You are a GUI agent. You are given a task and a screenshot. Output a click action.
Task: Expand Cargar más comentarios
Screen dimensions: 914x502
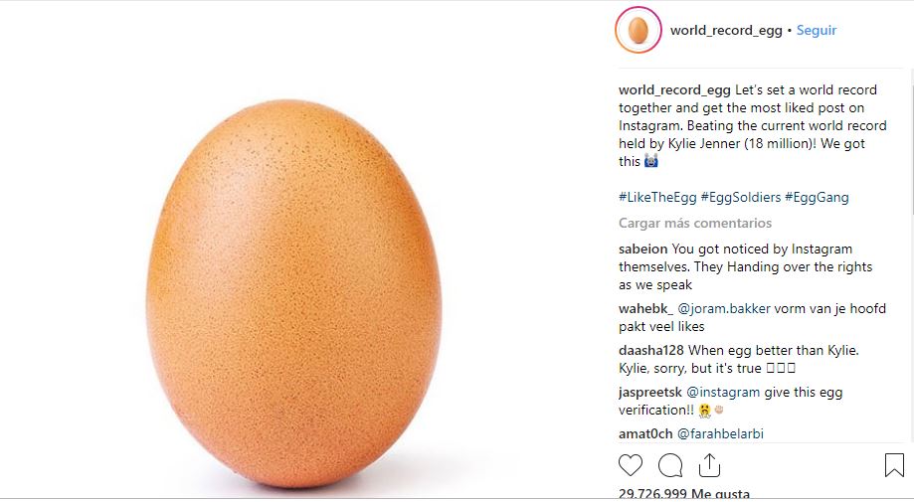tap(694, 223)
